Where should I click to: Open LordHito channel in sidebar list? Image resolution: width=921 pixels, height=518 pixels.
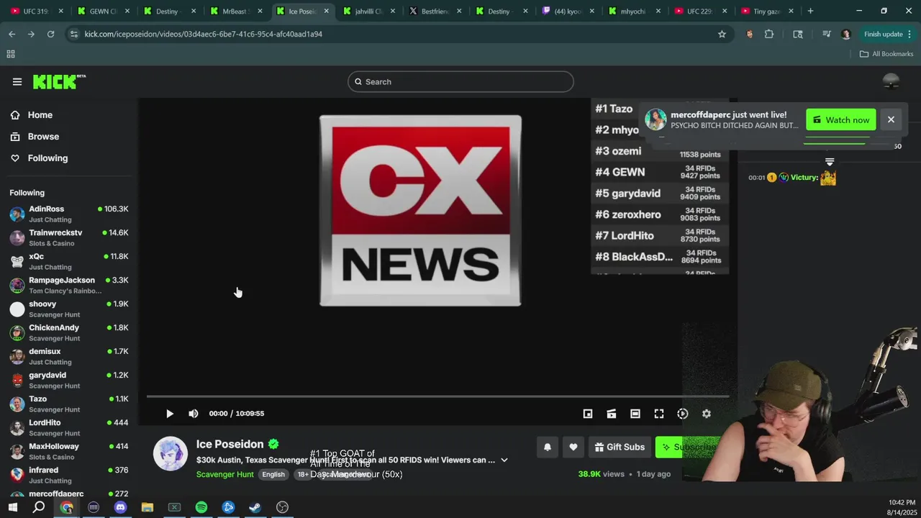(69, 427)
